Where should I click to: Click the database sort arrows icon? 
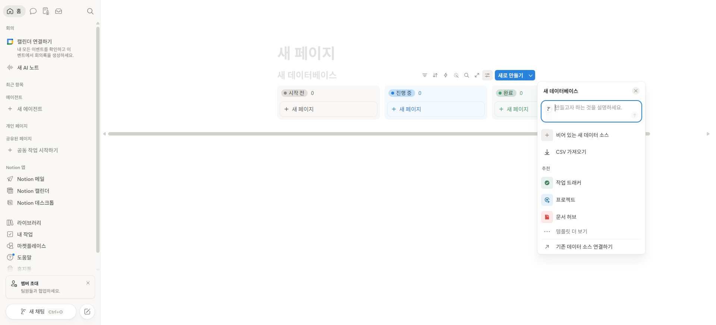point(435,75)
